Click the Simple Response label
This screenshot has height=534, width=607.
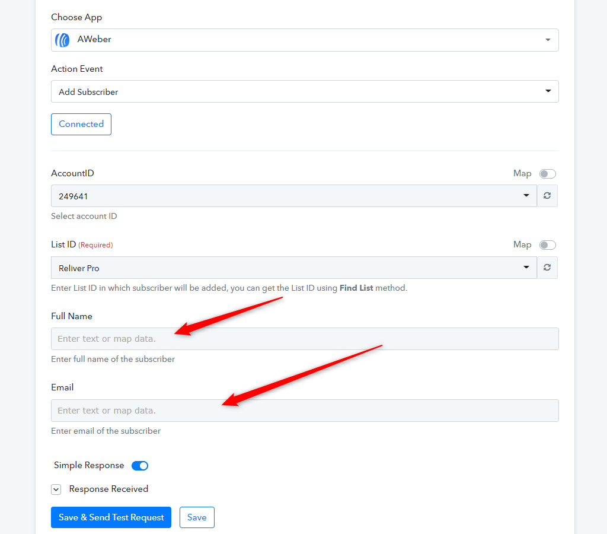coord(89,465)
